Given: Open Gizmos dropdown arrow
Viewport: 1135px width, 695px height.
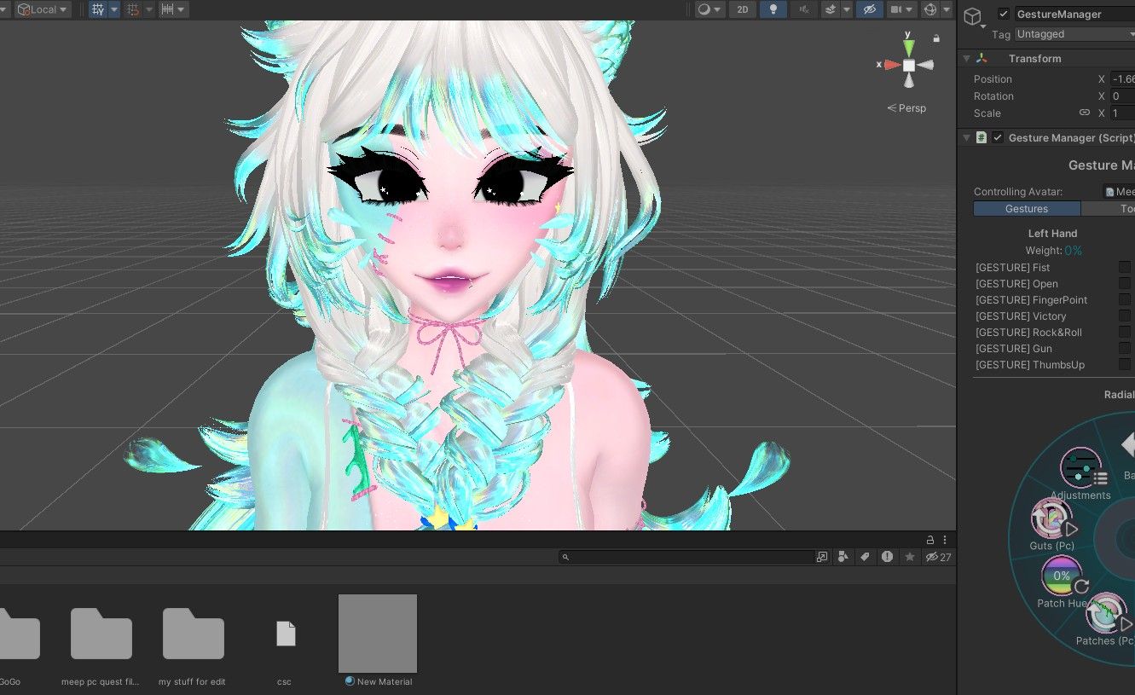Looking at the screenshot, I should click(947, 9).
